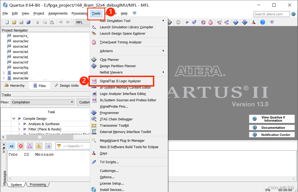
Task: Close the Messages panel with X icon
Action: pos(4,145)
